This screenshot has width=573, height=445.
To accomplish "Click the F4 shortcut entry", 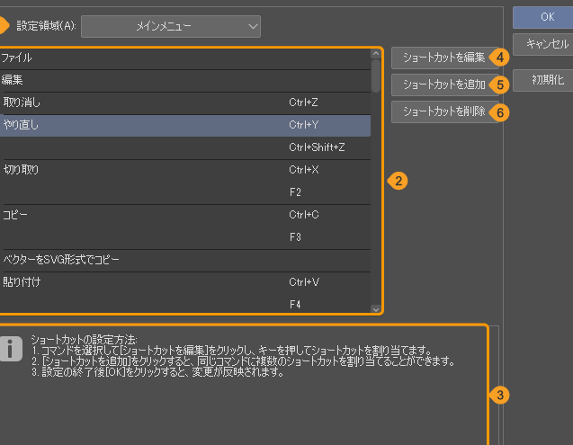I will [295, 305].
